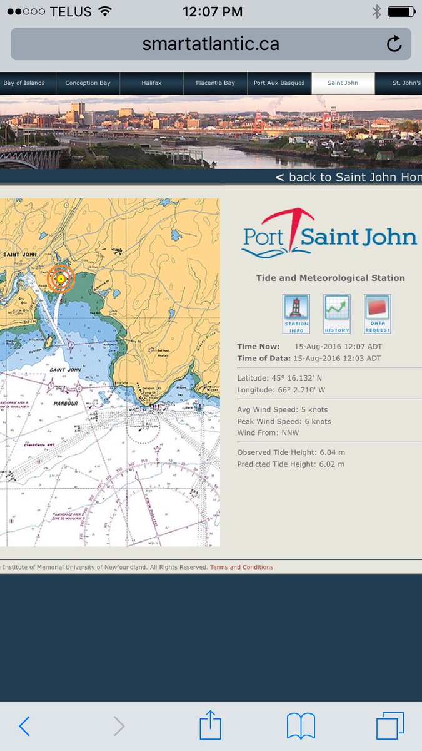Open Safari bookmarks
The height and width of the screenshot is (751, 422).
click(301, 727)
